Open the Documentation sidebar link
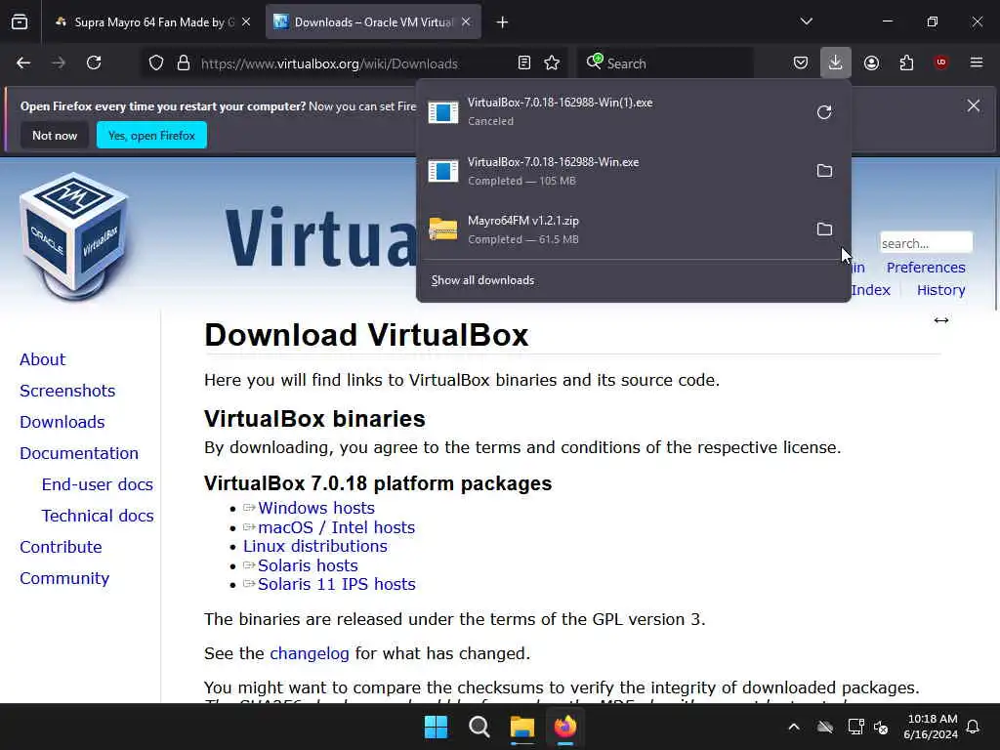 (x=79, y=453)
